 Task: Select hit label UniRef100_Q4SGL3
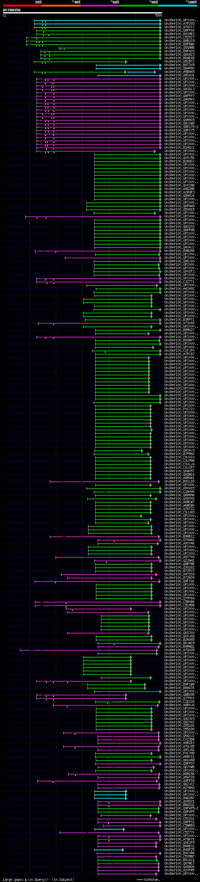point(179,89)
